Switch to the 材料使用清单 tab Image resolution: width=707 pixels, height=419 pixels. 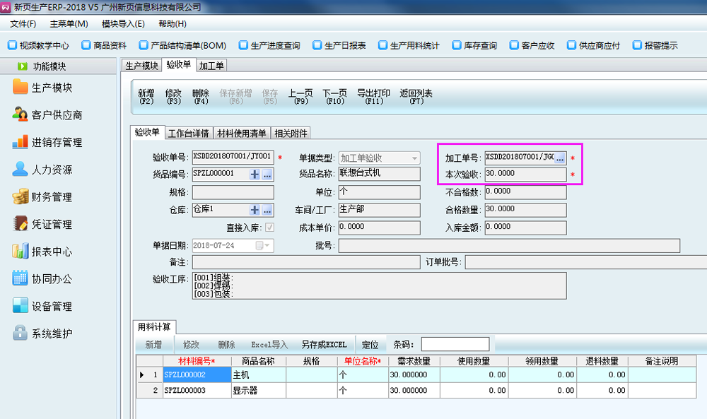(241, 133)
